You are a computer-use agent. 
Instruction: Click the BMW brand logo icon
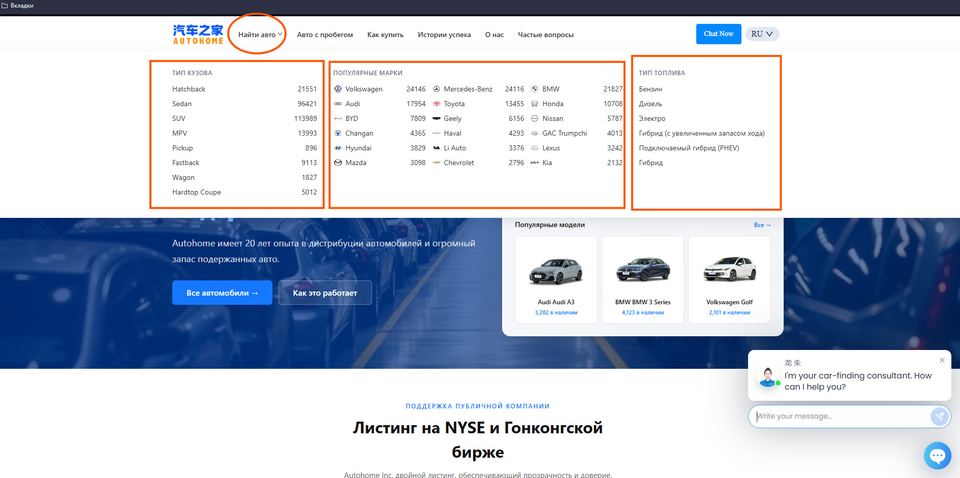tap(535, 89)
